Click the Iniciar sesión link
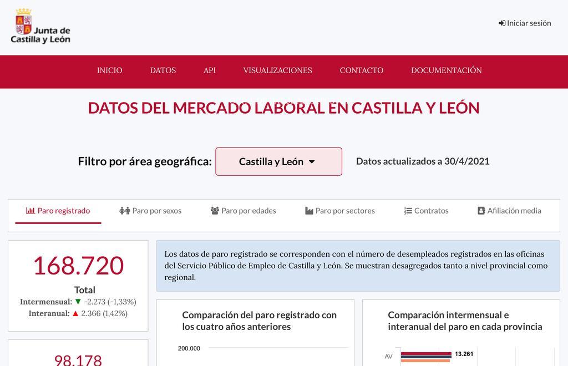Viewport: 568px width, 366px height. click(x=525, y=23)
